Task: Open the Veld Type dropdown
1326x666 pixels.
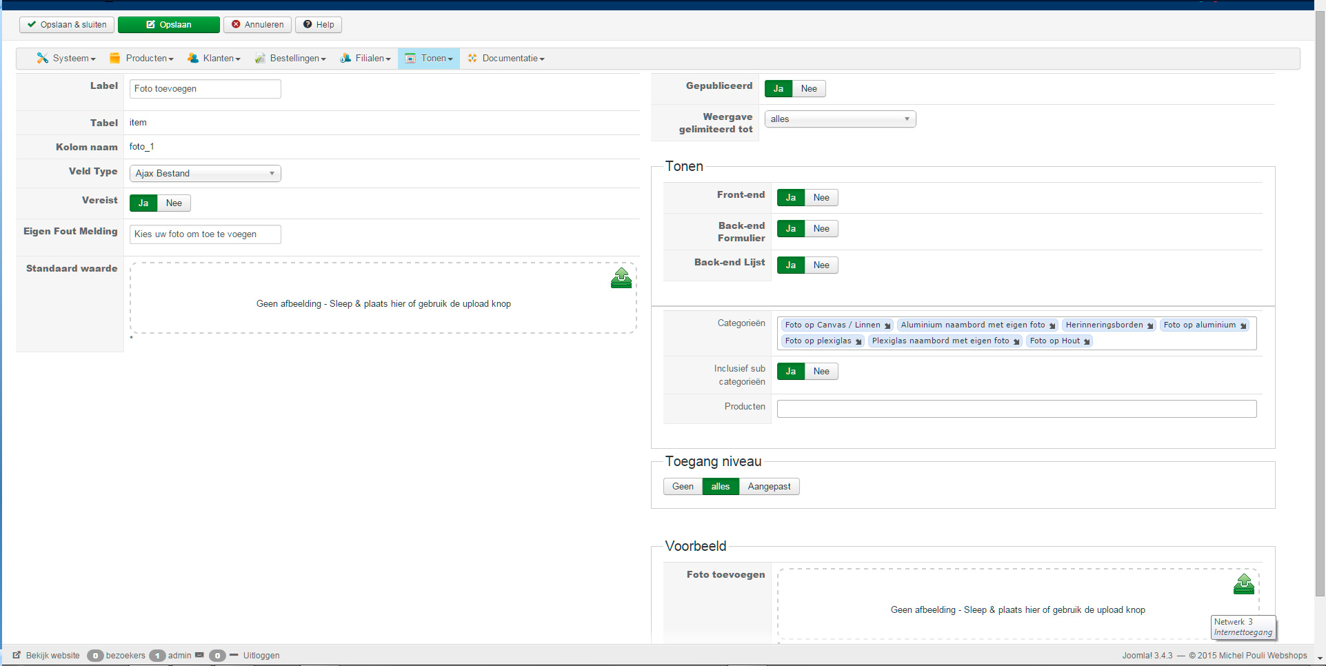Action: tap(205, 173)
